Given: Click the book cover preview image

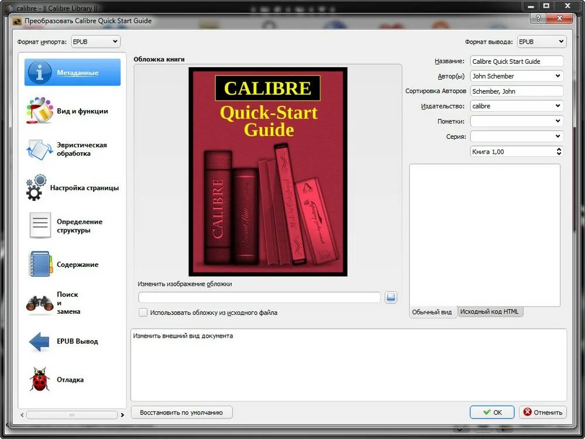Looking at the screenshot, I should pos(268,172).
